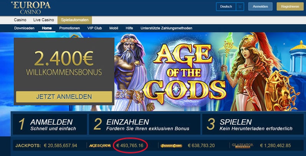Screen dimensions: 306x156
Task: Open the Age of Gods jackpot logo
Action: (100, 146)
